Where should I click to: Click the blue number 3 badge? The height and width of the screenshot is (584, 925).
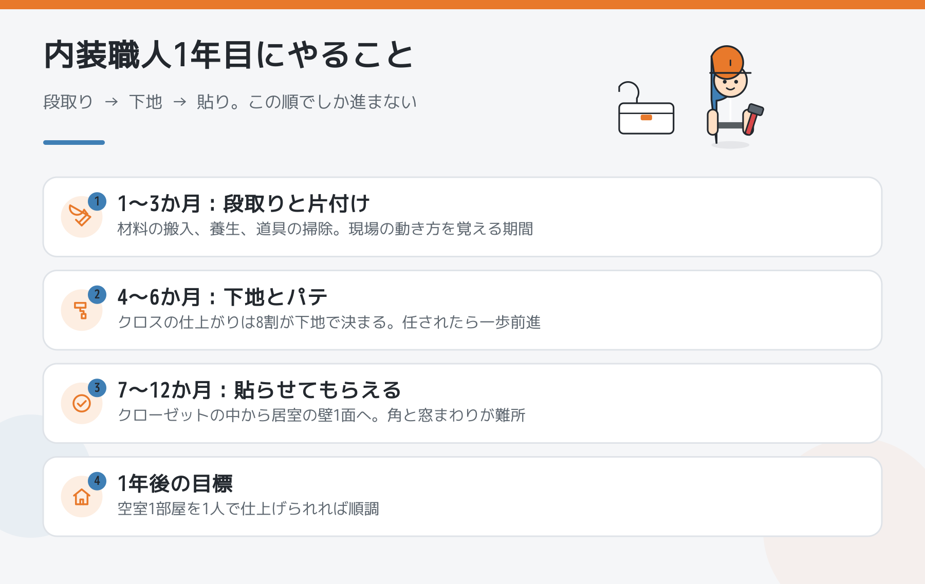(97, 388)
